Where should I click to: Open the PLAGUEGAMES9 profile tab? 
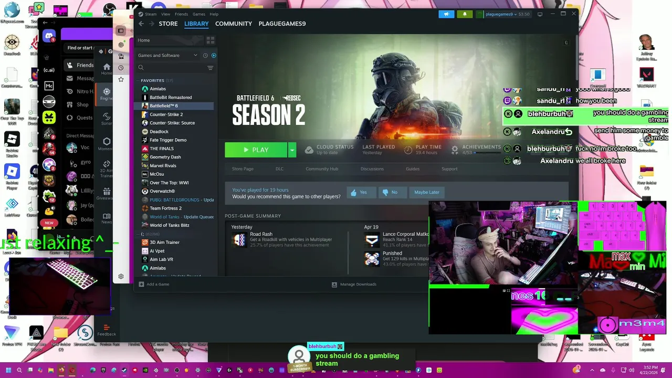[x=282, y=24]
